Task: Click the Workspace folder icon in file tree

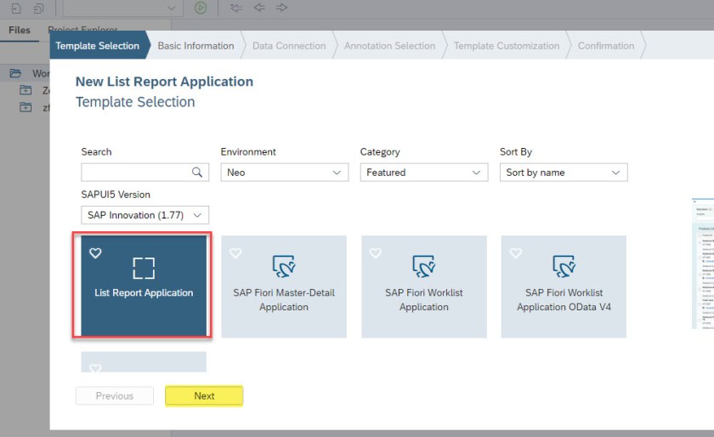Action: [x=15, y=73]
